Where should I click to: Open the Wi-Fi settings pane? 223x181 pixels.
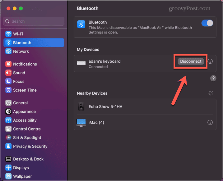[34, 34]
